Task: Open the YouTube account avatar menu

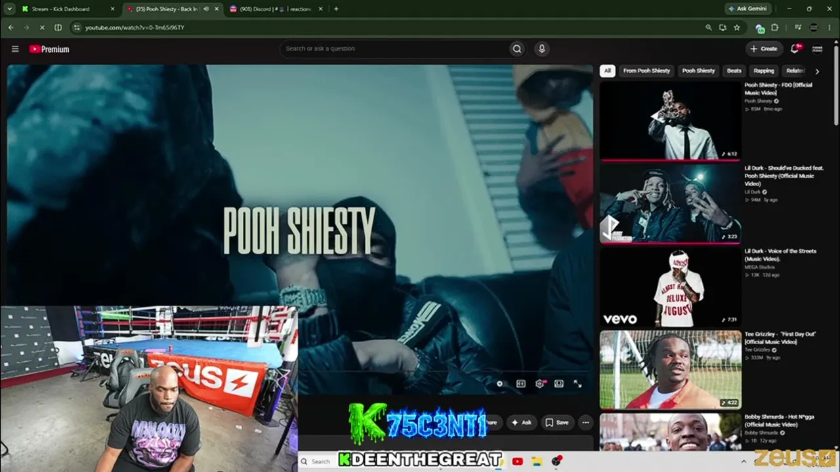Action: (817, 49)
